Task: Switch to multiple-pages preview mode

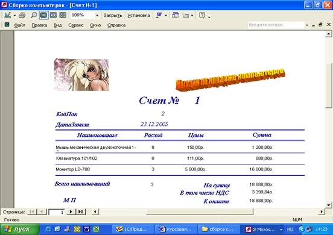Action: 63,15
